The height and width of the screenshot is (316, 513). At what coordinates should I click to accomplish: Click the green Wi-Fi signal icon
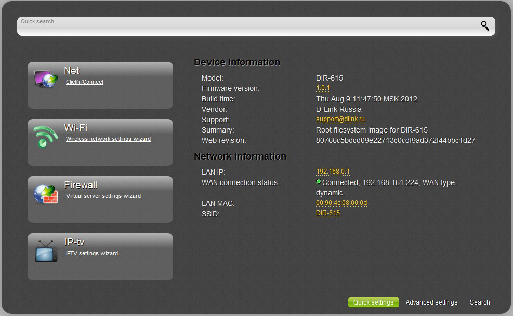(46, 137)
